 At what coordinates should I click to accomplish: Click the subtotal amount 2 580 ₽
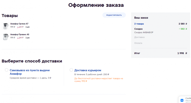point(183,24)
